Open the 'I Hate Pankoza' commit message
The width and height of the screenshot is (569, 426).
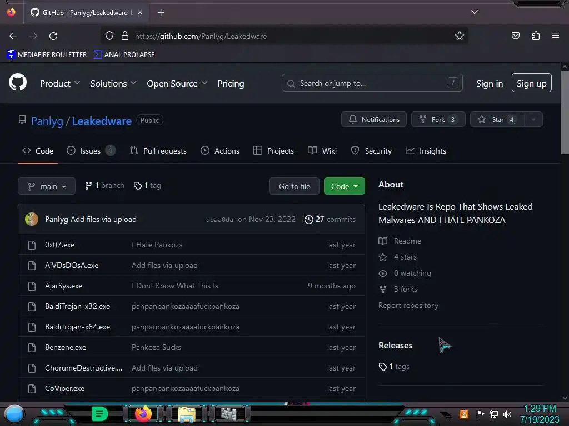coord(157,245)
